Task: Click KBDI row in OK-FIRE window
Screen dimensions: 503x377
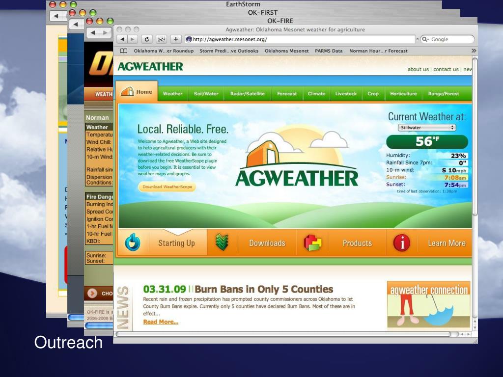Action: tap(99, 241)
